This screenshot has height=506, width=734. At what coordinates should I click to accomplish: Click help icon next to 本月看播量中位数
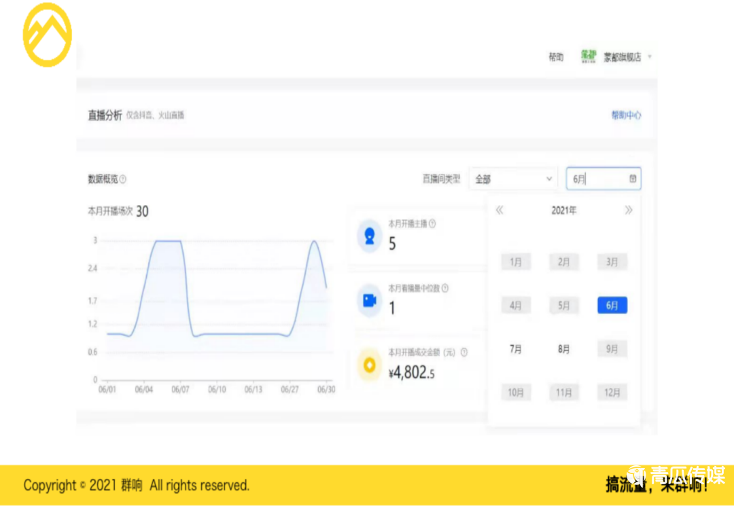tap(445, 288)
